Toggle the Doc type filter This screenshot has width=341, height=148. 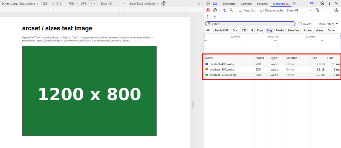click(x=235, y=30)
